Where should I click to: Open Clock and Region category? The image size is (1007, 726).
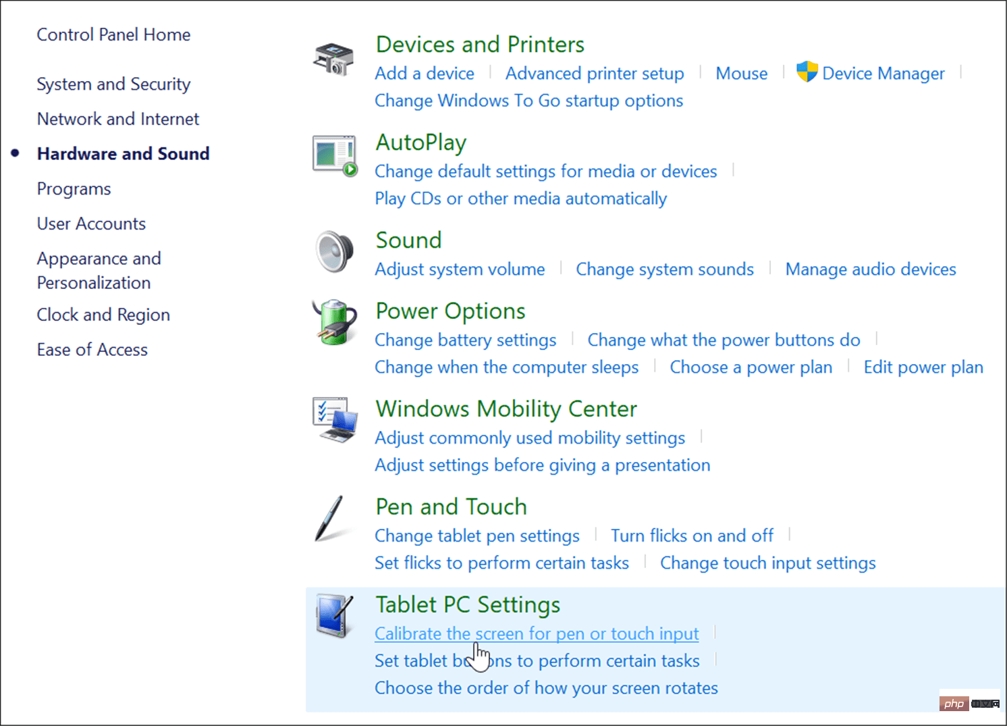click(x=103, y=315)
